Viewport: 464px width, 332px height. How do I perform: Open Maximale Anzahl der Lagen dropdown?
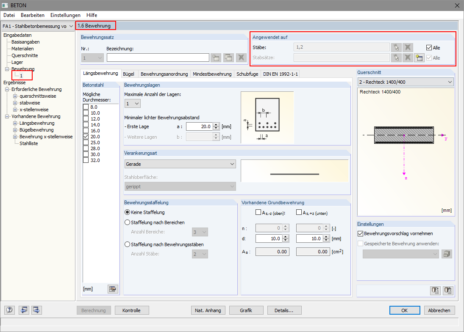132,103
